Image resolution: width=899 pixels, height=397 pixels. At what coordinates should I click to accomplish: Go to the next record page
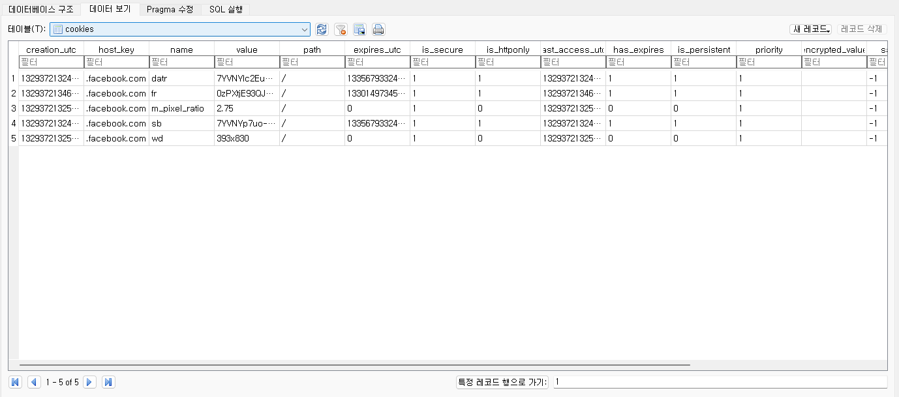pyautogui.click(x=90, y=382)
